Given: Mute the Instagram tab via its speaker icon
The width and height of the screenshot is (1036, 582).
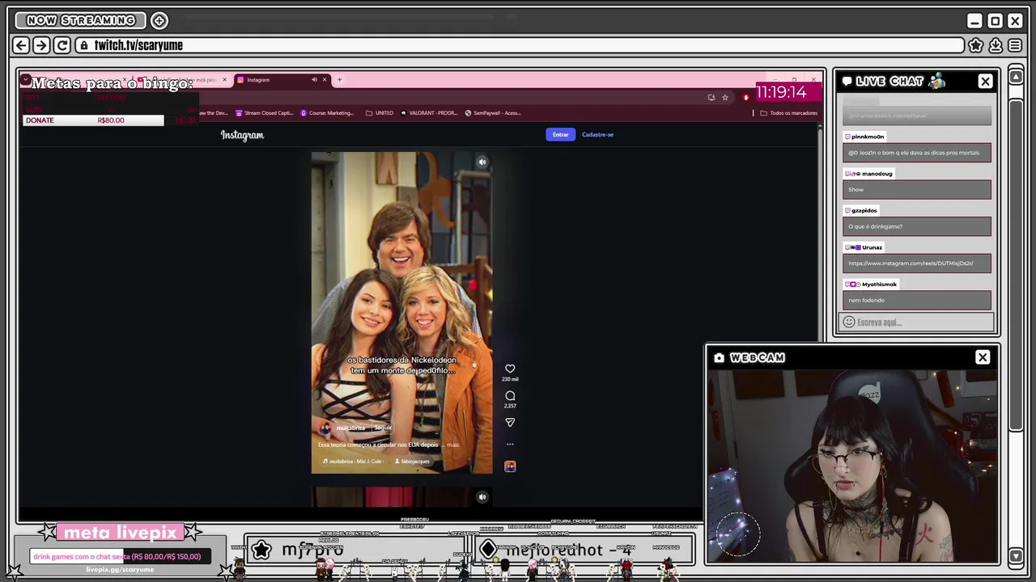Looking at the screenshot, I should pyautogui.click(x=314, y=79).
